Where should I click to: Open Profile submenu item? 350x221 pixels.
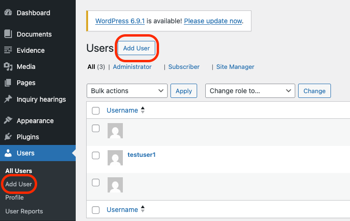point(14,198)
